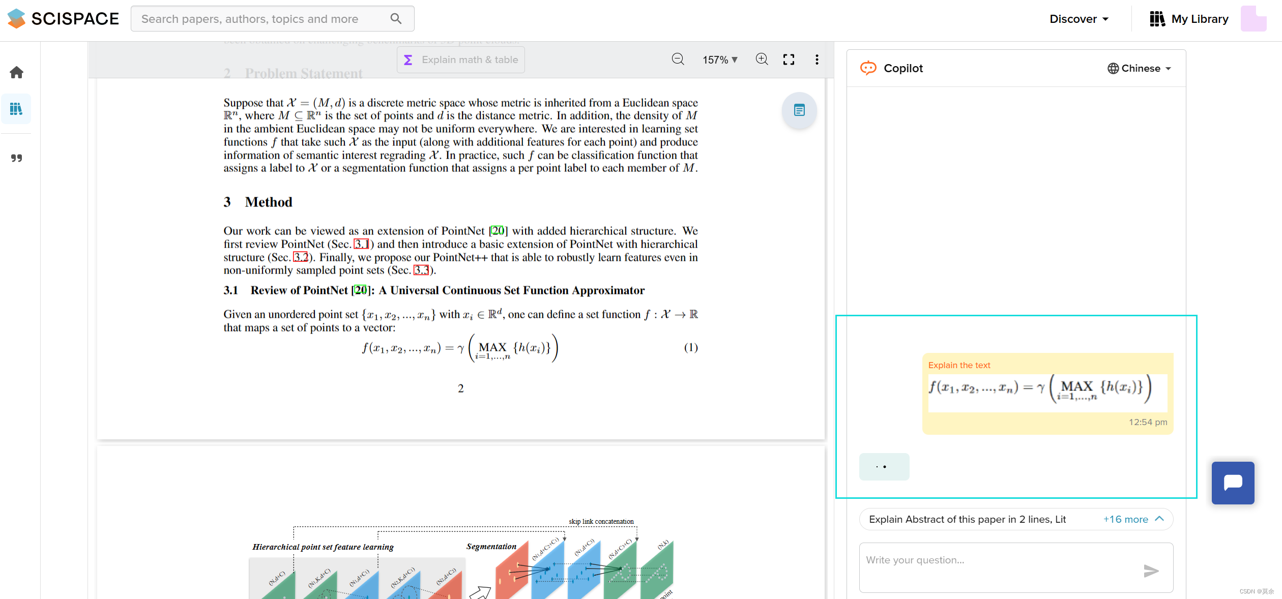This screenshot has width=1282, height=599.
Task: Click Explain math & table button
Action: [461, 60]
